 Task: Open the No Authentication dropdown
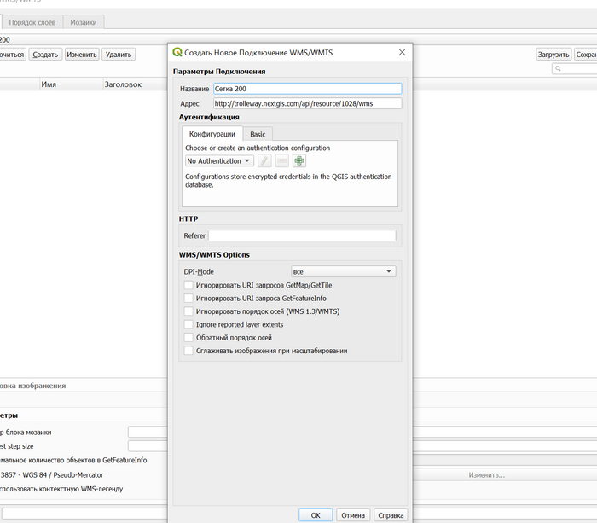(219, 160)
